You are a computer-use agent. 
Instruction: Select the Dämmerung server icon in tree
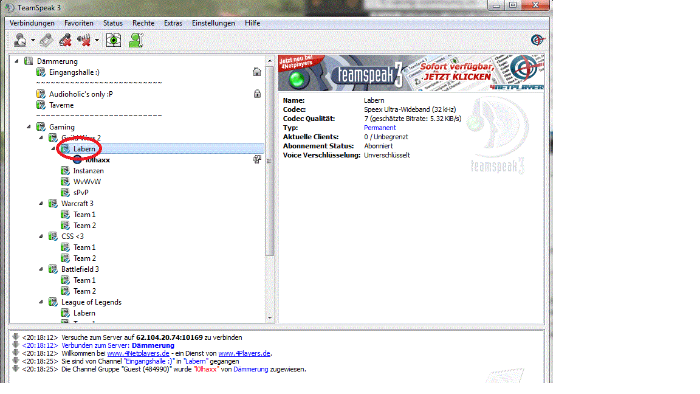tap(29, 61)
